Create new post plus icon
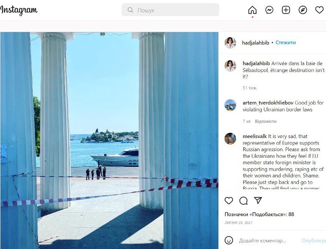 tap(286, 10)
